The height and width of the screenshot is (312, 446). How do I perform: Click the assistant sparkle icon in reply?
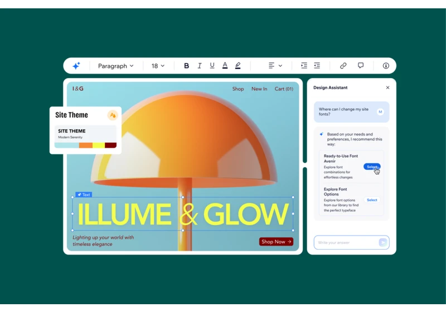321,134
